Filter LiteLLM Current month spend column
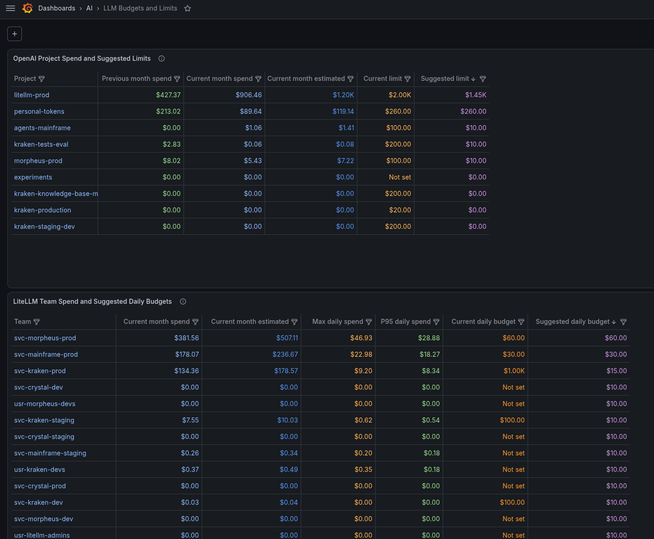The height and width of the screenshot is (539, 654). [195, 322]
